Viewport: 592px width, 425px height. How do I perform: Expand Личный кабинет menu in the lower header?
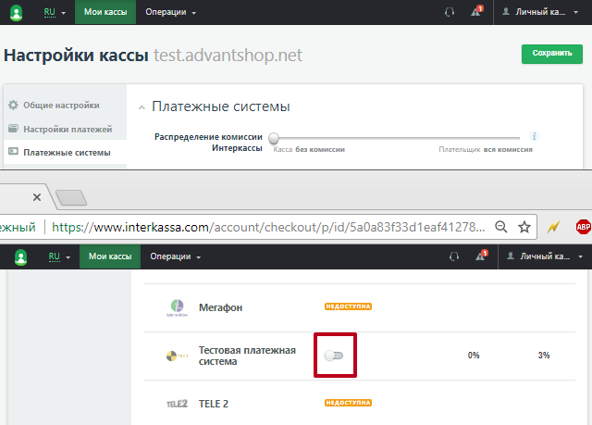point(545,256)
